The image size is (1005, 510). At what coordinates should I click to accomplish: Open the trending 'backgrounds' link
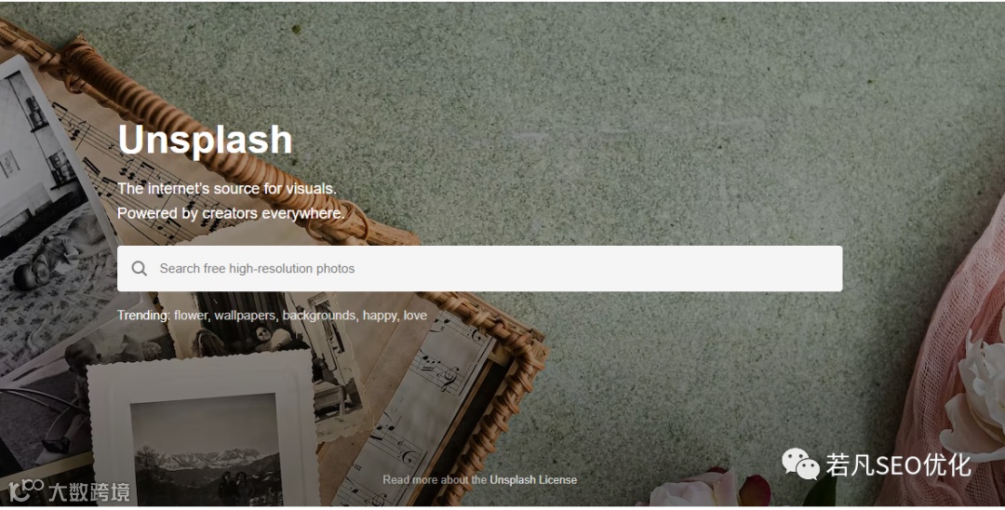[318, 315]
